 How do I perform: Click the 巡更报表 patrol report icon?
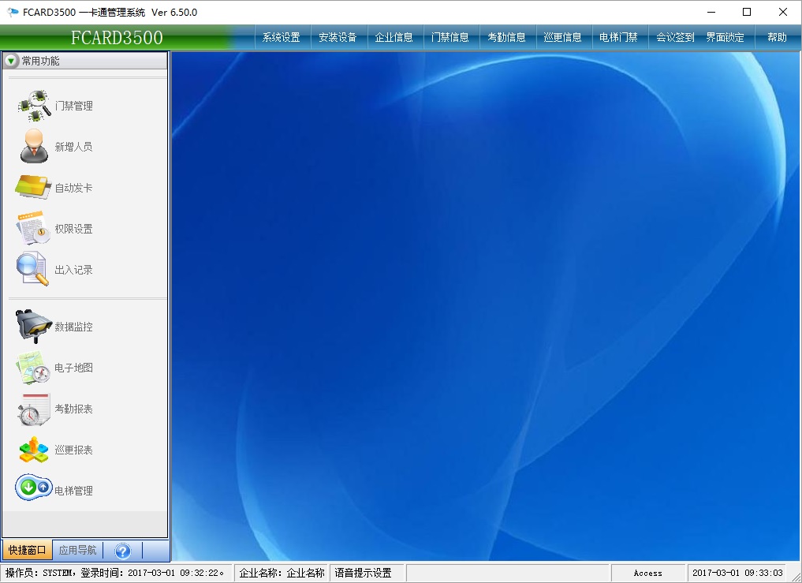(33, 450)
